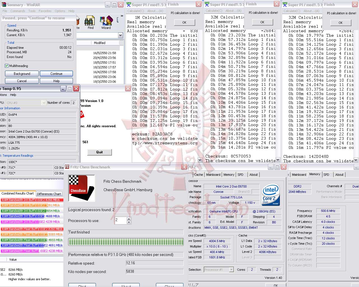The height and width of the screenshot is (287, 359).
Task: Click the Intel Core 2 Duo logo in CPU-Z
Action: 271,195
